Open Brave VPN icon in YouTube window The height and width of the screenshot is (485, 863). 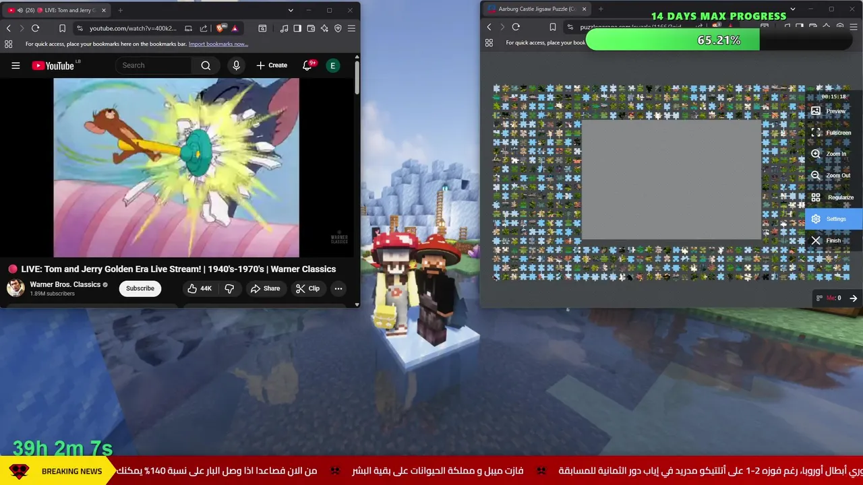click(x=338, y=28)
